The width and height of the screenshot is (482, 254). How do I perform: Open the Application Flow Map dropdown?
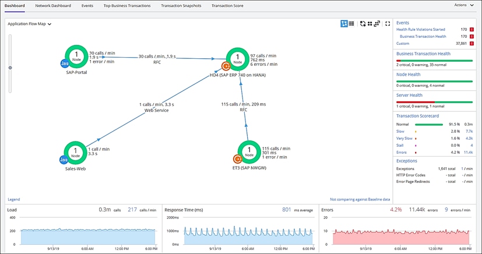[x=30, y=24]
